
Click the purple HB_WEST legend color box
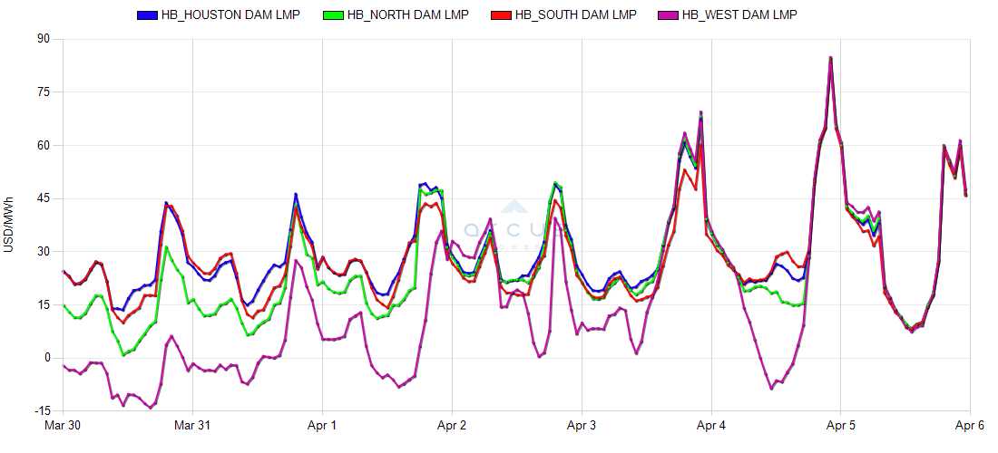pos(668,15)
